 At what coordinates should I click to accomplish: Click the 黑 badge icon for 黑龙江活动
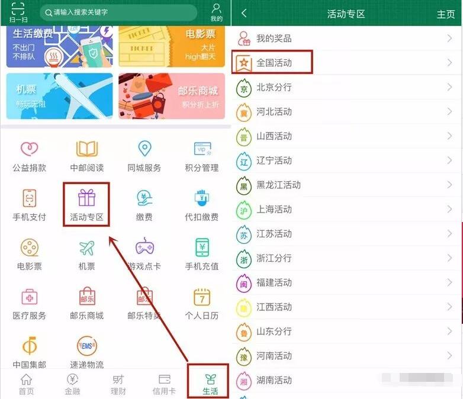243,185
